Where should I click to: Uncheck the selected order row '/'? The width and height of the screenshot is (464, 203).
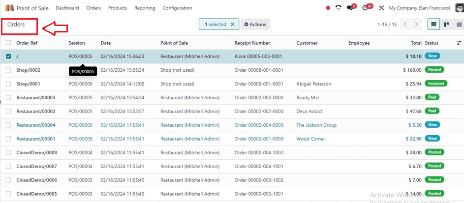[x=8, y=56]
